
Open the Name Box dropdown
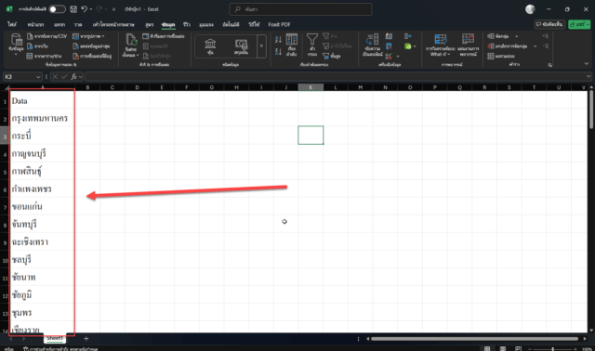pos(38,77)
